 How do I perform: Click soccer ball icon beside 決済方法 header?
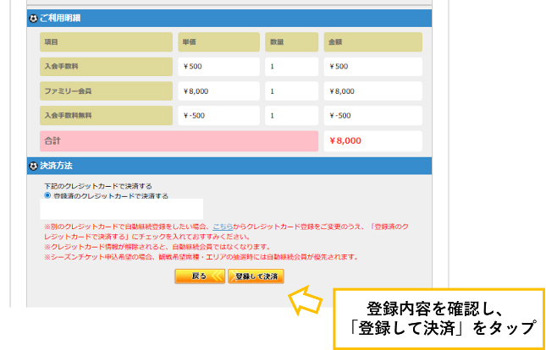[33, 166]
